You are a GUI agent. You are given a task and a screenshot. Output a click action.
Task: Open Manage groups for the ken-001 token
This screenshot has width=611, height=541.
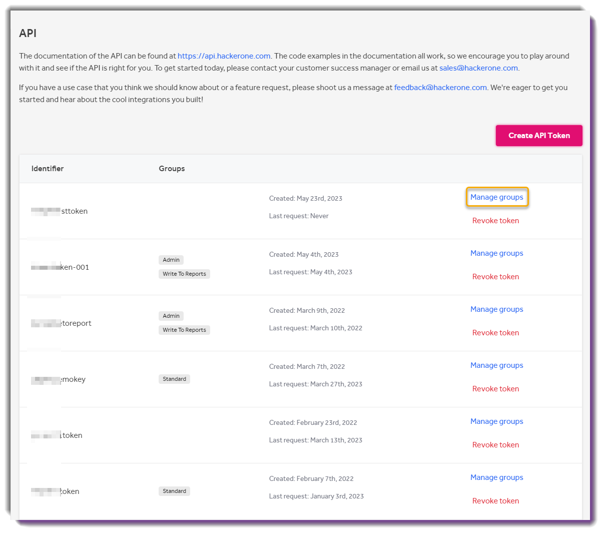click(497, 253)
